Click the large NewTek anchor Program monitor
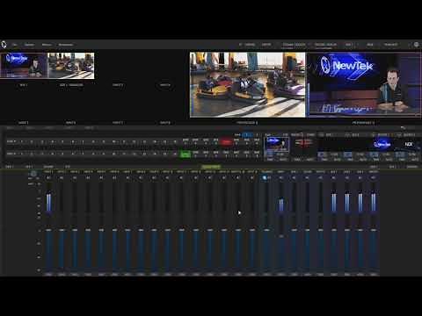 pyautogui.click(x=364, y=85)
